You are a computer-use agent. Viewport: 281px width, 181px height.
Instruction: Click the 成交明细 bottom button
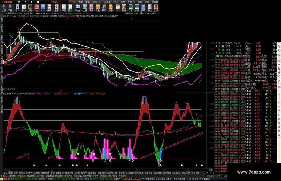pyautogui.click(x=87, y=176)
